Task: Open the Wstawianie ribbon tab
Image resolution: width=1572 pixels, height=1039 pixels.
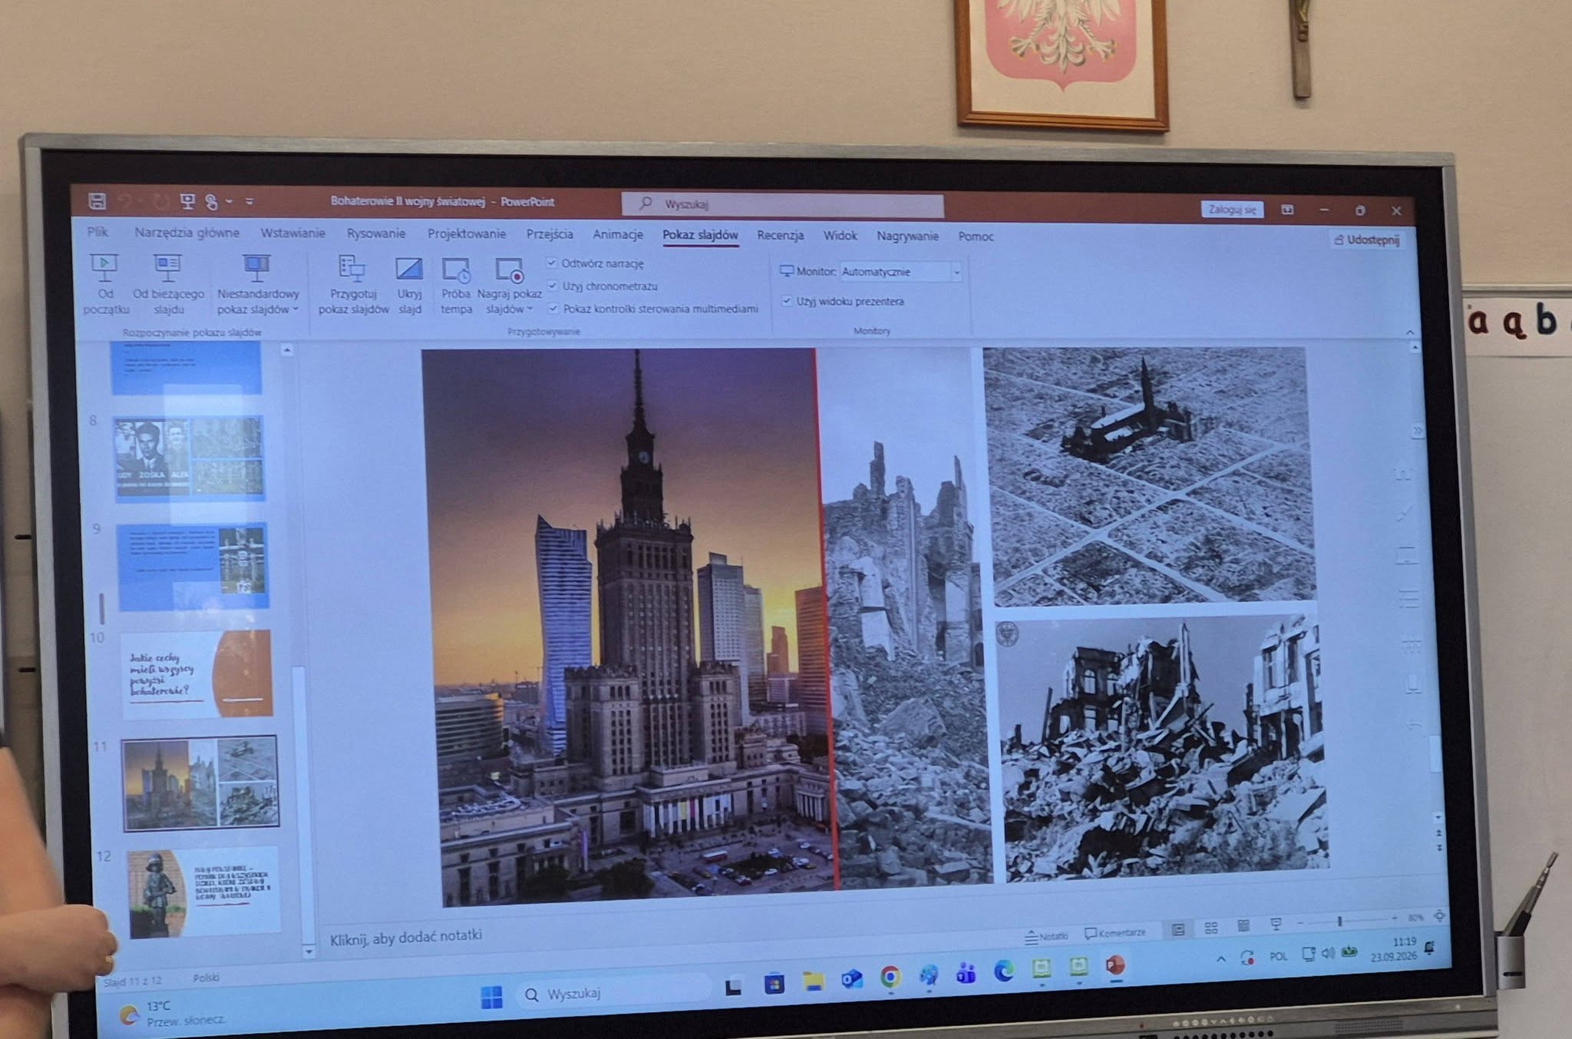Action: [292, 233]
